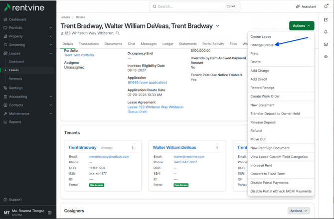
Task: Toggle the eye icon on right rail
Action: (x=326, y=57)
